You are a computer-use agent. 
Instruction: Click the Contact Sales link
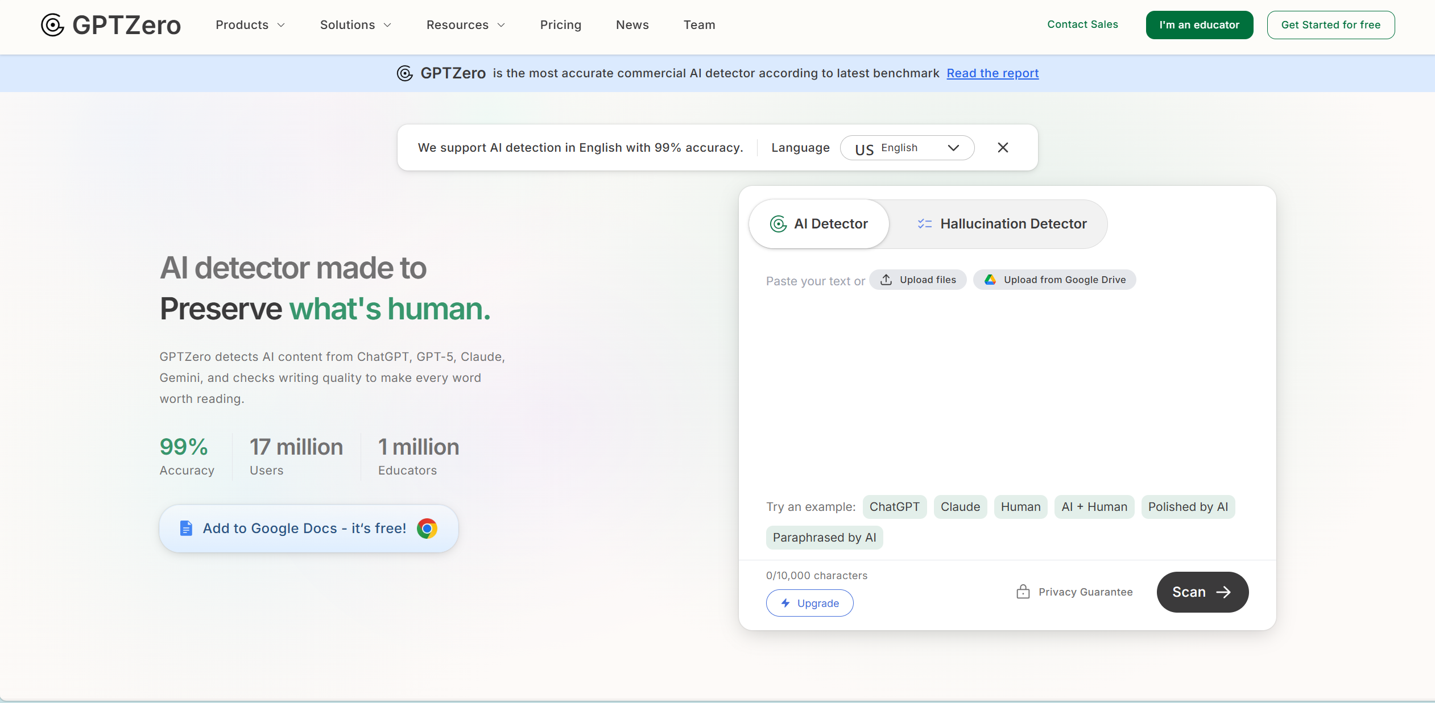coord(1083,24)
